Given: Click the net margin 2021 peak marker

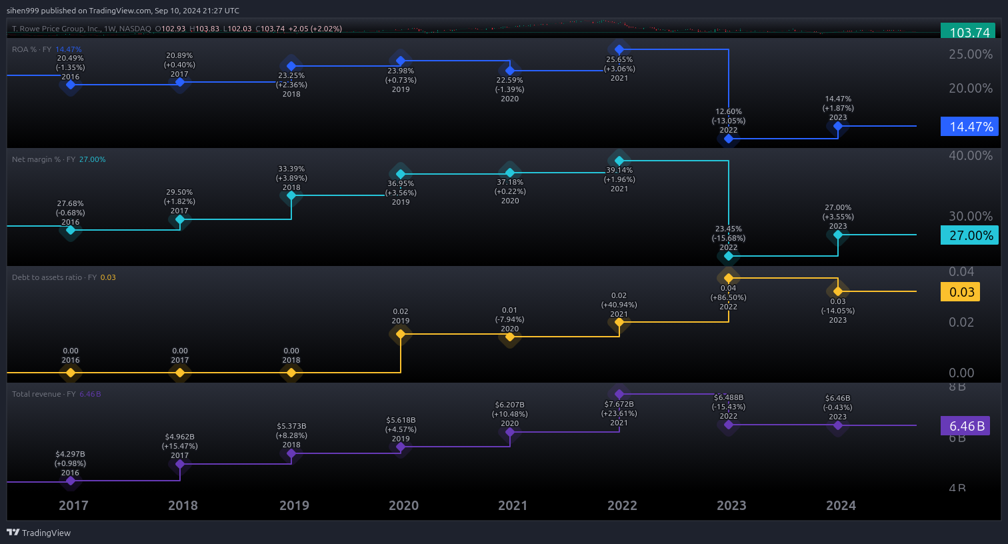Looking at the screenshot, I should coord(619,161).
